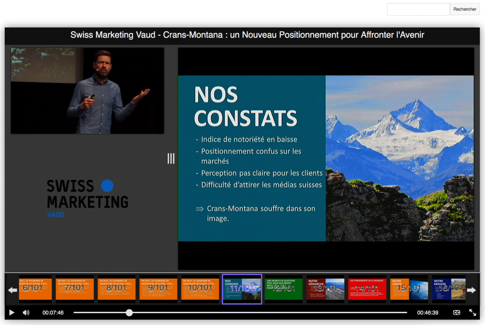
Task: Click the Rechercher button
Action: point(465,9)
